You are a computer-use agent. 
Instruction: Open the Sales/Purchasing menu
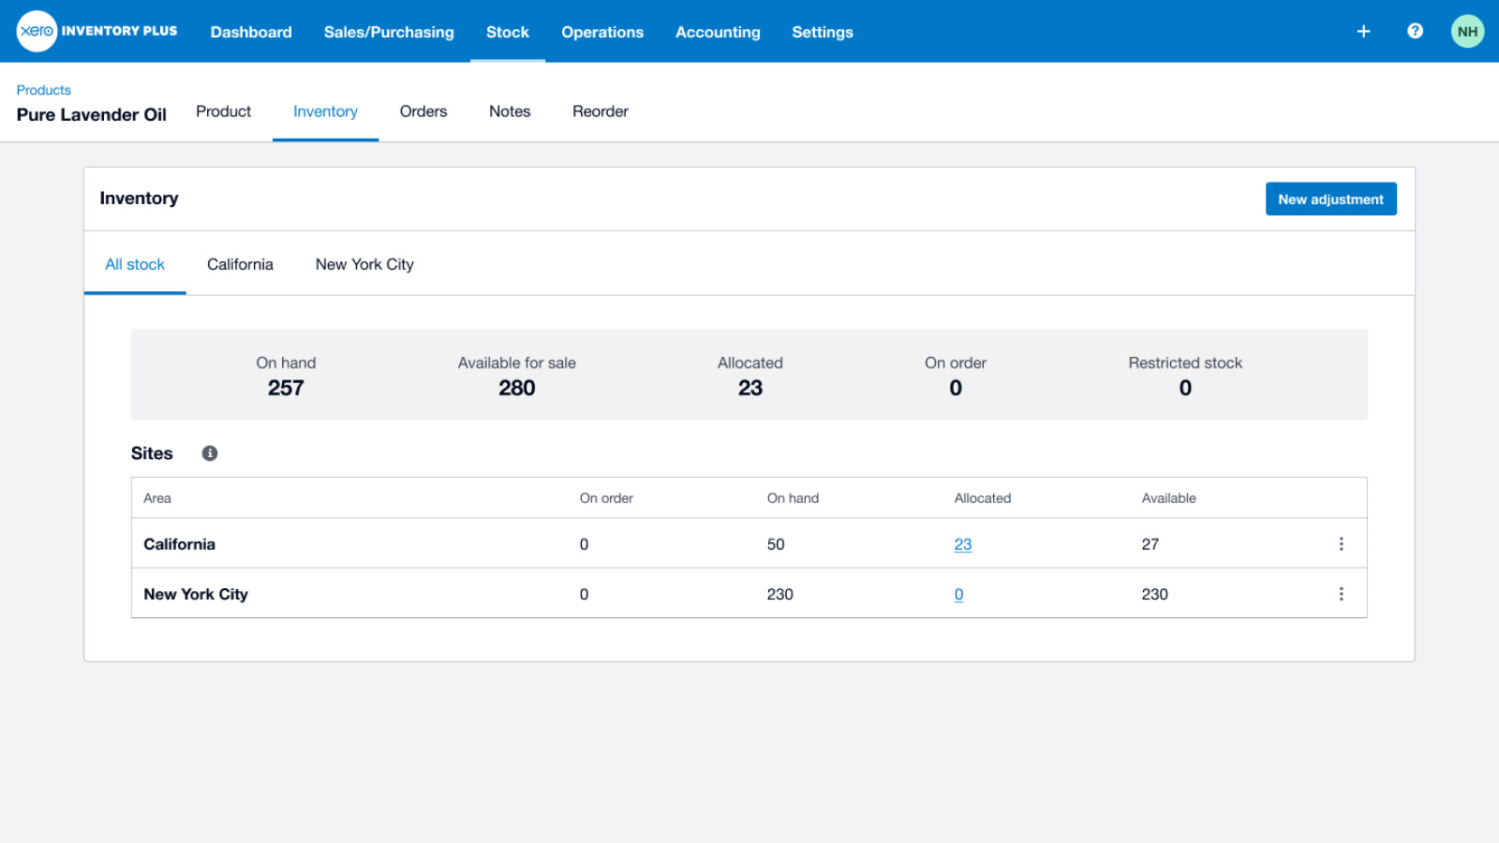pos(389,32)
